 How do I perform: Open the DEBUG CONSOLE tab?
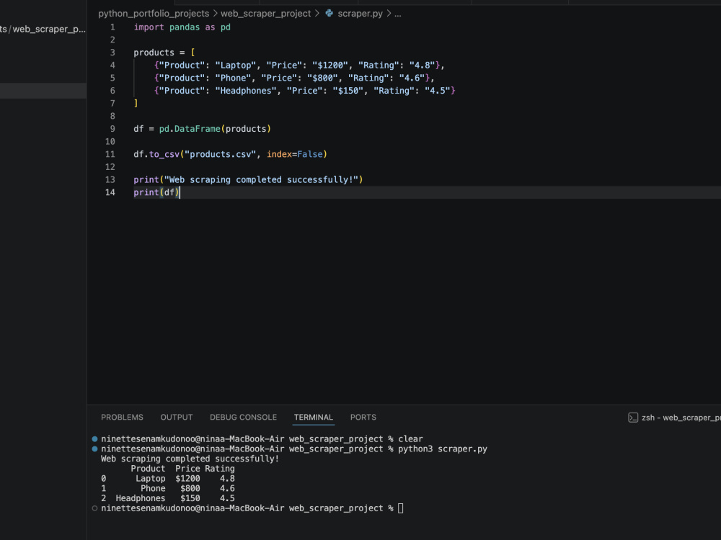[x=243, y=417]
